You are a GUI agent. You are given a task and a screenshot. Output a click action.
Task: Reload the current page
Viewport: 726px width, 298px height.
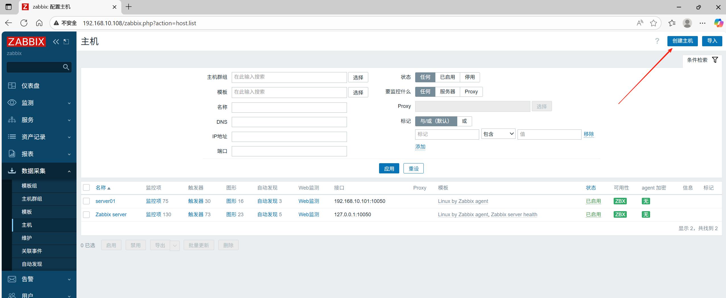[x=24, y=23]
